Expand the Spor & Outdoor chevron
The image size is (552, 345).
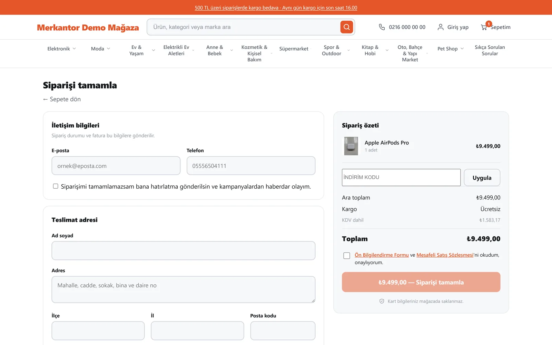[x=348, y=50]
